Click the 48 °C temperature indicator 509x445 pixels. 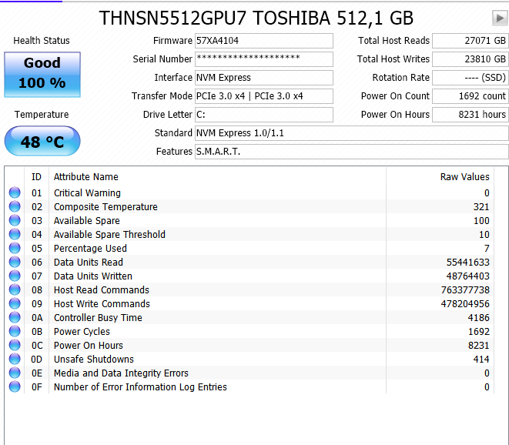click(42, 141)
